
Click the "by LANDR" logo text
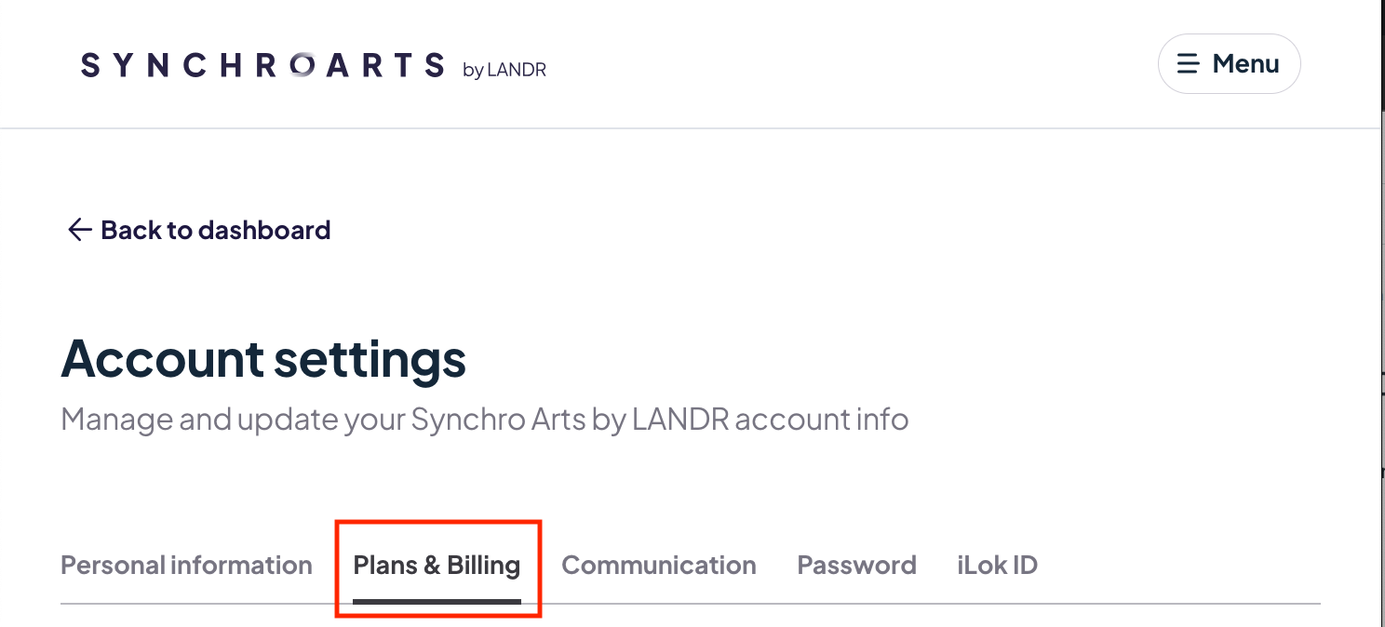pos(504,70)
